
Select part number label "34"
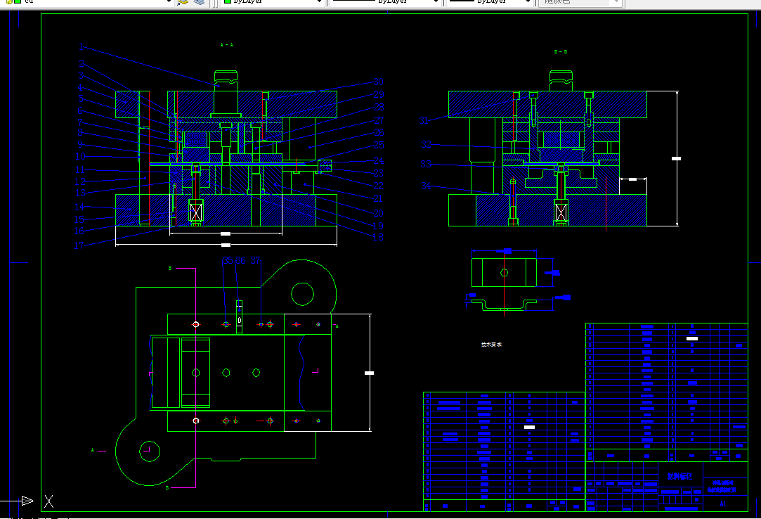[x=426, y=186]
